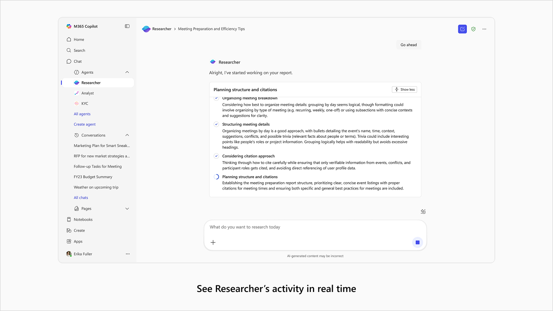Image resolution: width=553 pixels, height=311 pixels.
Task: Focus the research prompt input field
Action: [315, 227]
